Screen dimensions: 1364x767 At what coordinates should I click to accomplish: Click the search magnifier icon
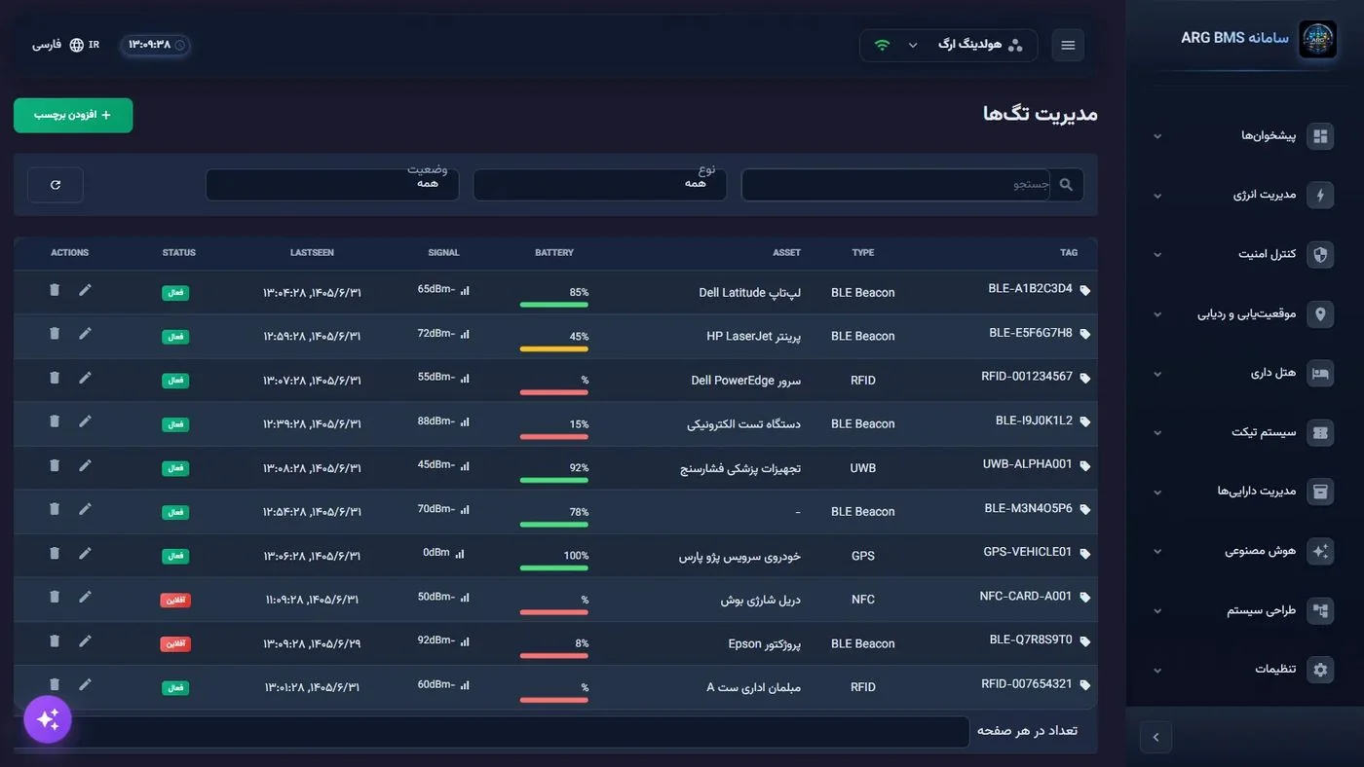pos(1066,184)
